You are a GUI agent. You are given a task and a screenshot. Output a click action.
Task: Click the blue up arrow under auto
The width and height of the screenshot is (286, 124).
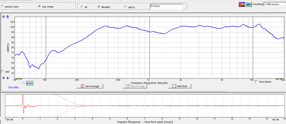[x=4, y=78]
